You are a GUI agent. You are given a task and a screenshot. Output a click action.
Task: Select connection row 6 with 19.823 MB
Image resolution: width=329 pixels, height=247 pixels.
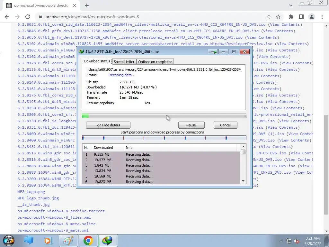coord(161,181)
